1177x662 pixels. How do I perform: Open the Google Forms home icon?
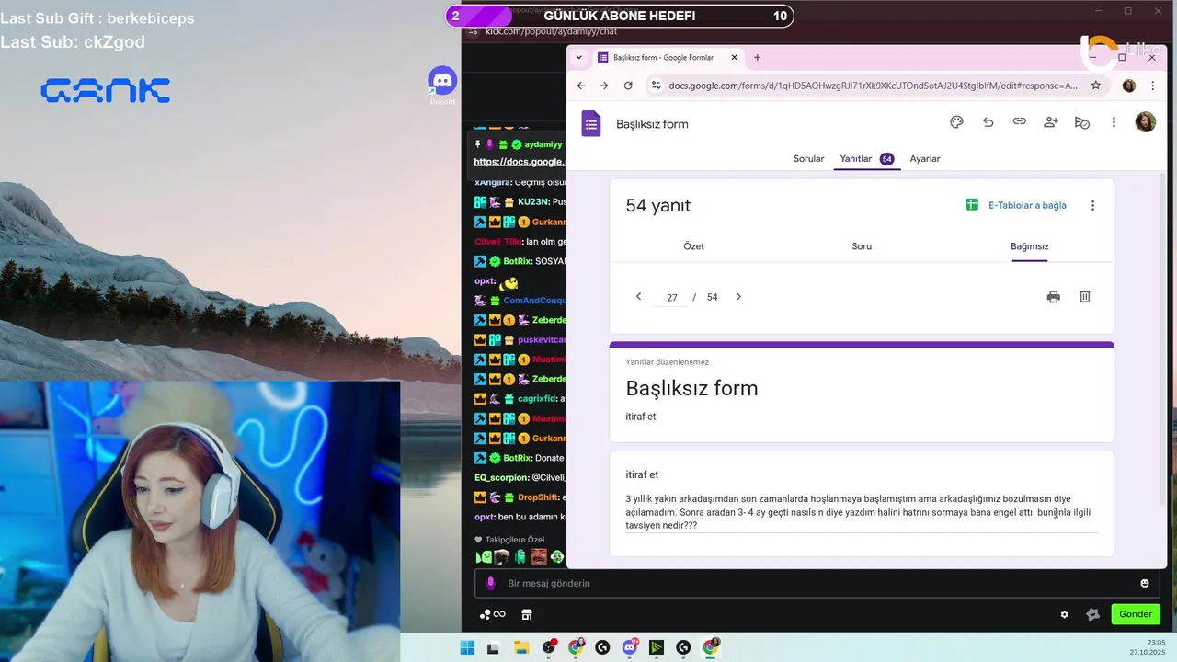[591, 123]
